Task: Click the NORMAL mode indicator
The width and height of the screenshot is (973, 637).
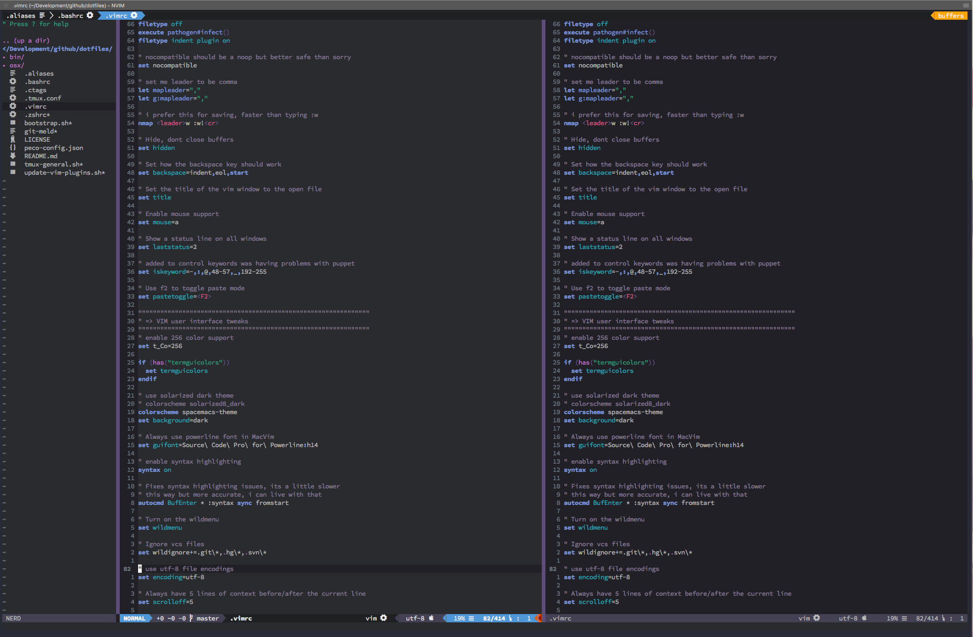Action: click(134, 618)
